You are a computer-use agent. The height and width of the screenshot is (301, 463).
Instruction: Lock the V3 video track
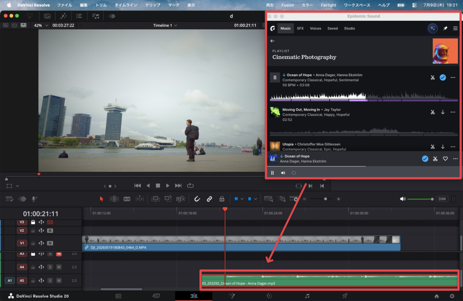33,222
